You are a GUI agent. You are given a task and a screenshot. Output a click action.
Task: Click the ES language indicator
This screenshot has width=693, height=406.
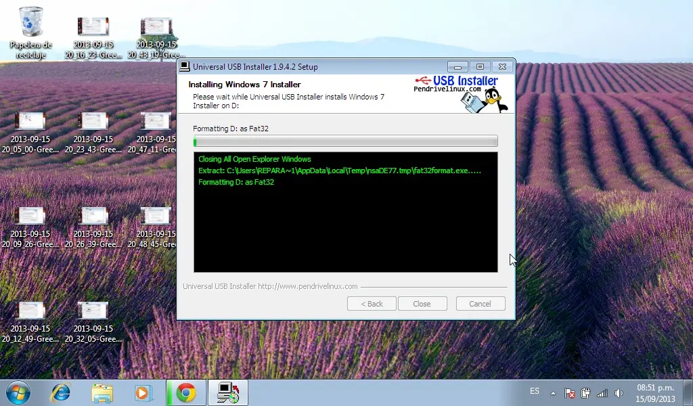tap(535, 391)
